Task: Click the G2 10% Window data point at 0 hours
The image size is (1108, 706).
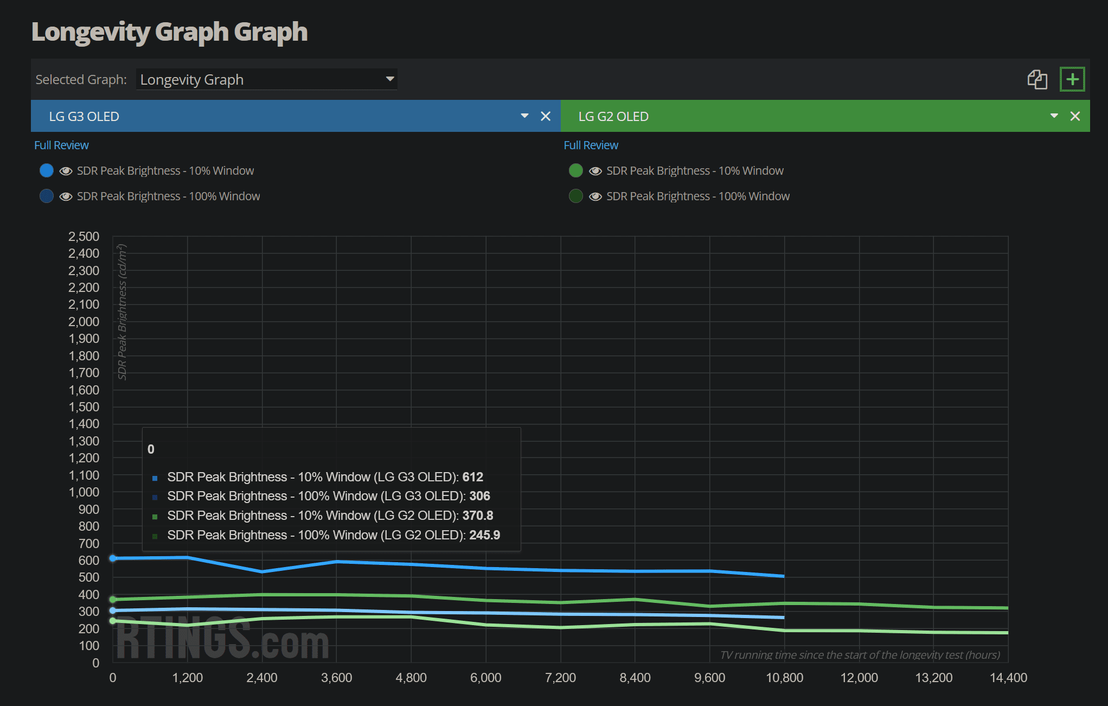Action: [x=113, y=600]
